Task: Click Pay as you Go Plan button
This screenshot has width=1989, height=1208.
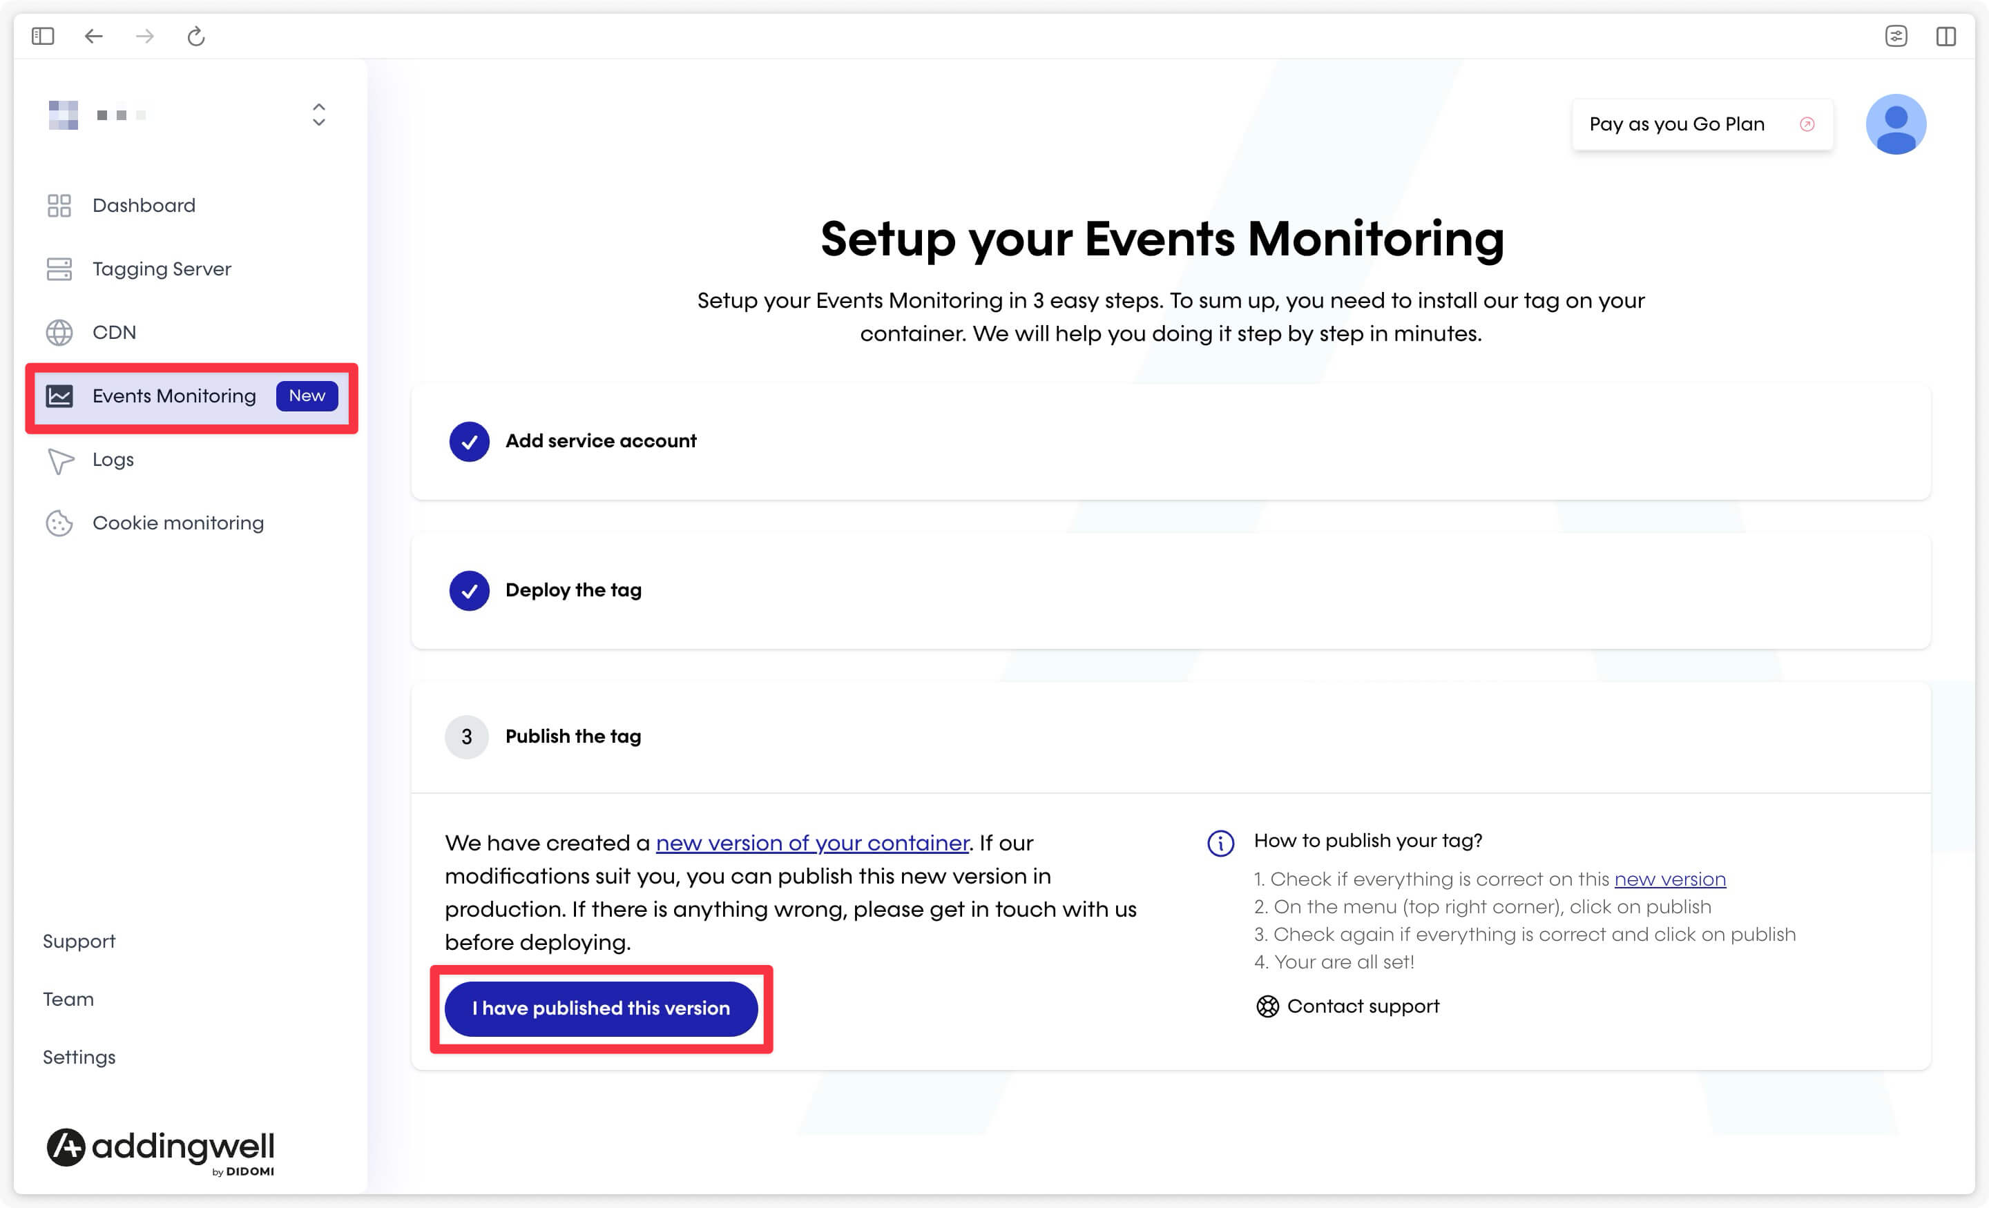Action: coord(1702,124)
